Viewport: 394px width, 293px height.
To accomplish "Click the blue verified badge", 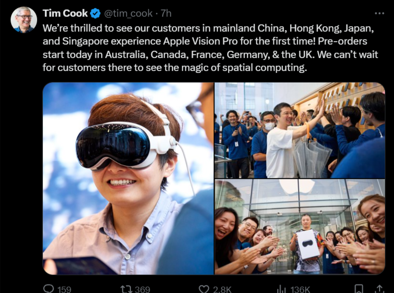I will click(95, 13).
